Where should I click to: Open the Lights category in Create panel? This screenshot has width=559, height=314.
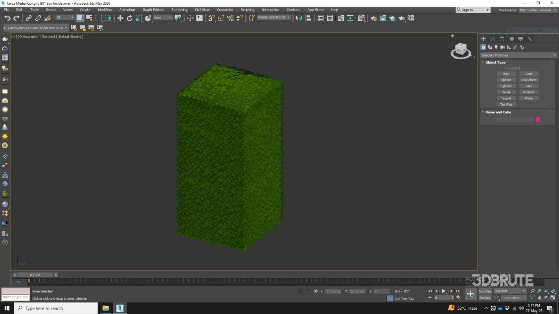coord(496,47)
